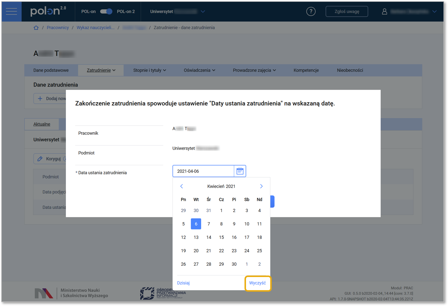Select March 29 in the calendar
Screen dimensions: 448x306
coord(183,210)
